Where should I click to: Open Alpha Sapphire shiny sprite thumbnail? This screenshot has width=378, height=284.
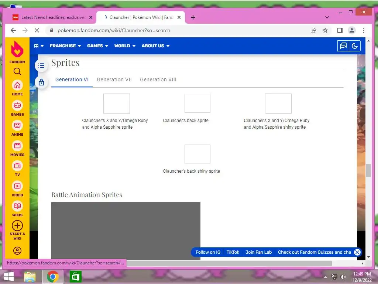pos(278,104)
